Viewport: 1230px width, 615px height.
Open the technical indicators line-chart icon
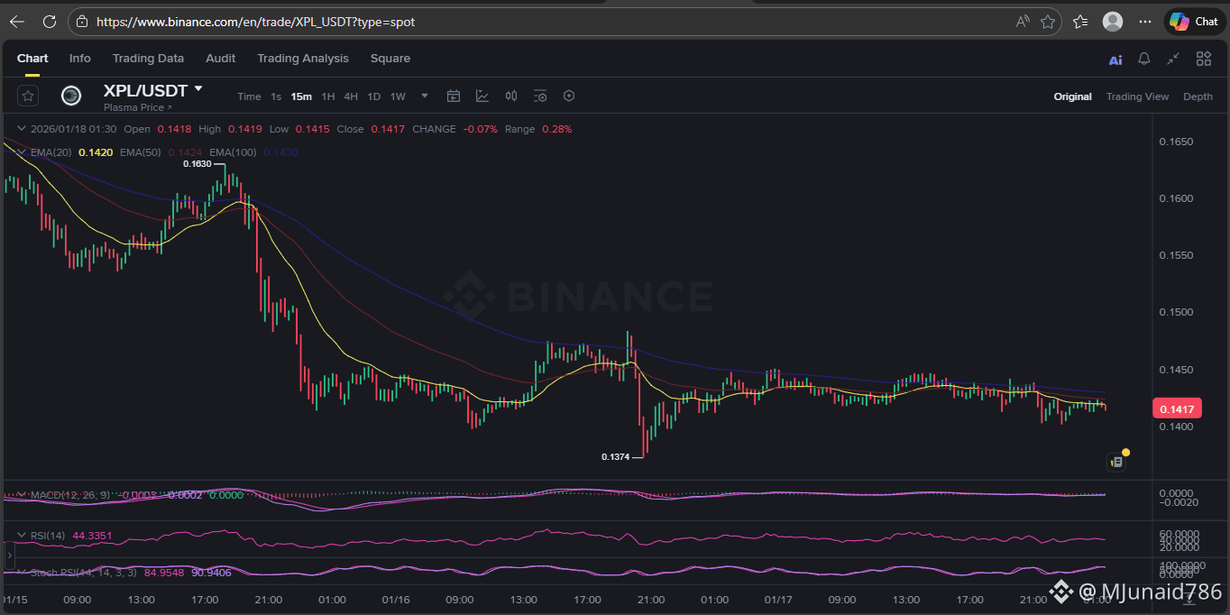[482, 96]
